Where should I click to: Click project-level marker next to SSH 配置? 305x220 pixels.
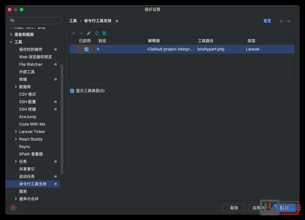pos(56,102)
